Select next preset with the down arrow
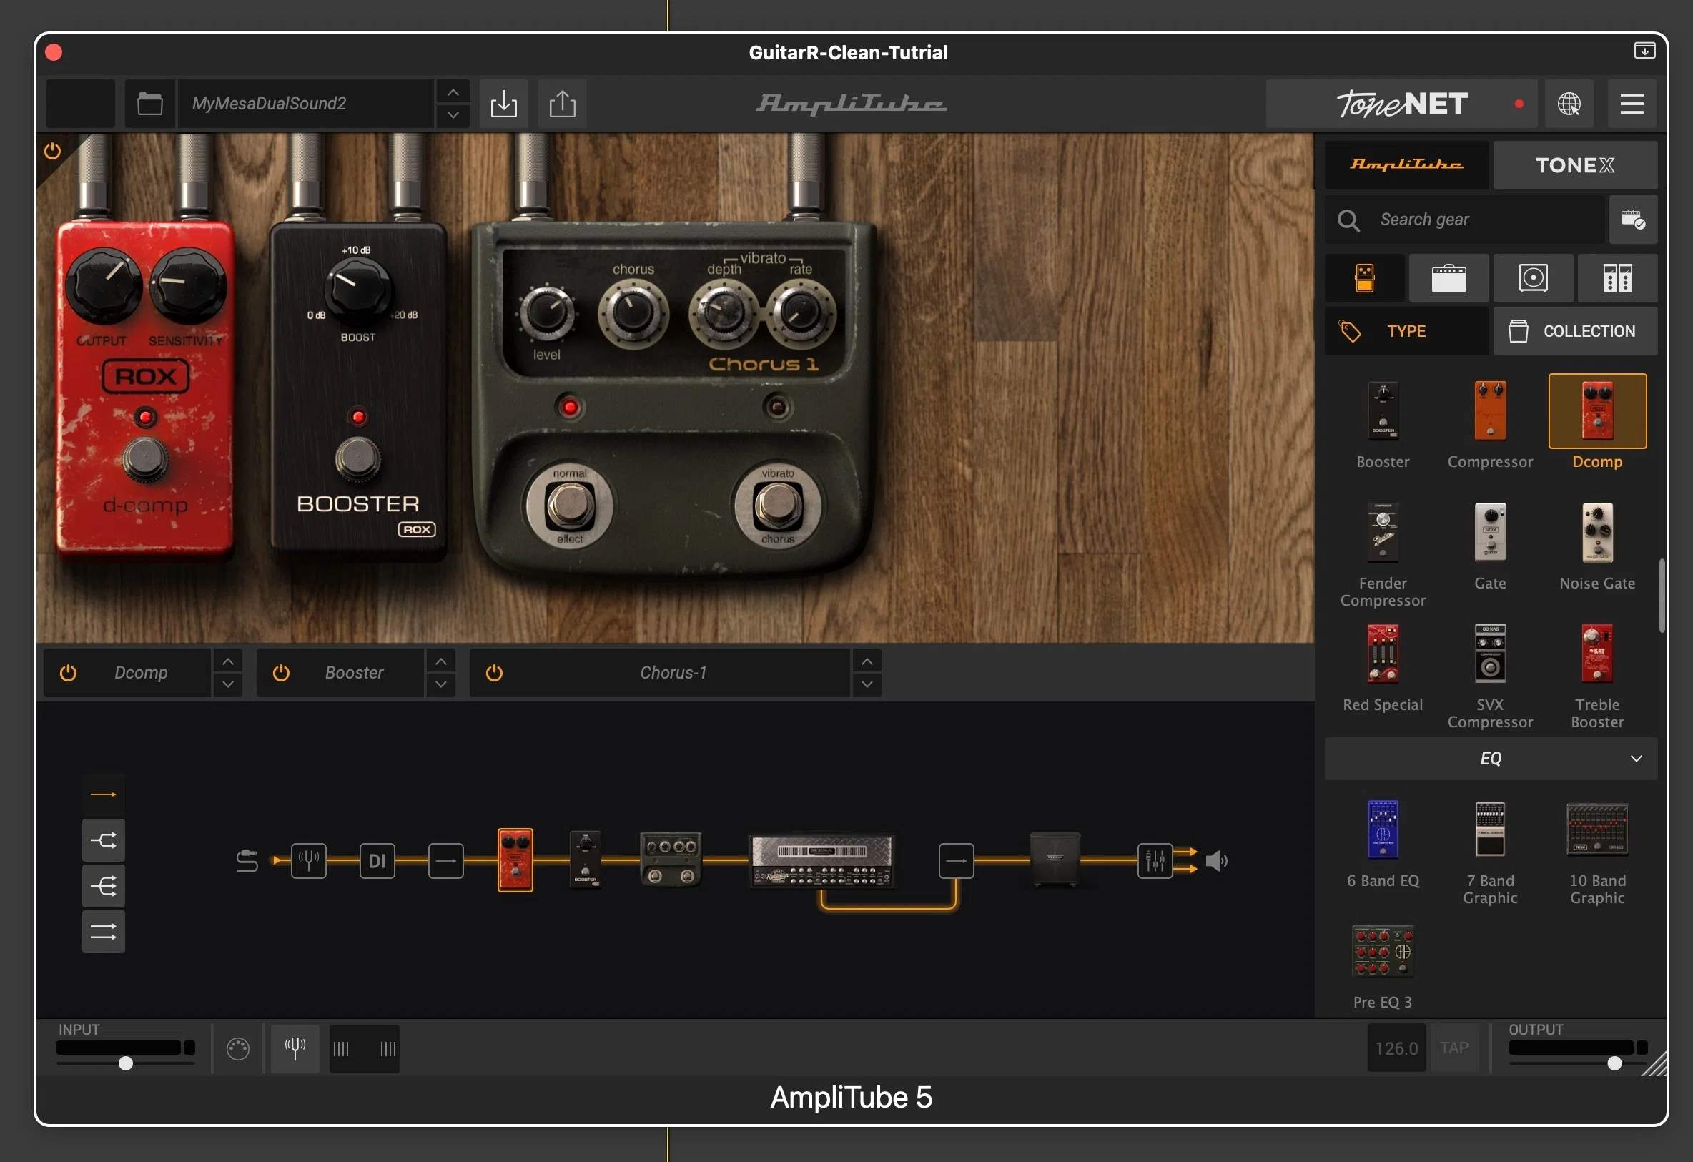 click(x=453, y=115)
